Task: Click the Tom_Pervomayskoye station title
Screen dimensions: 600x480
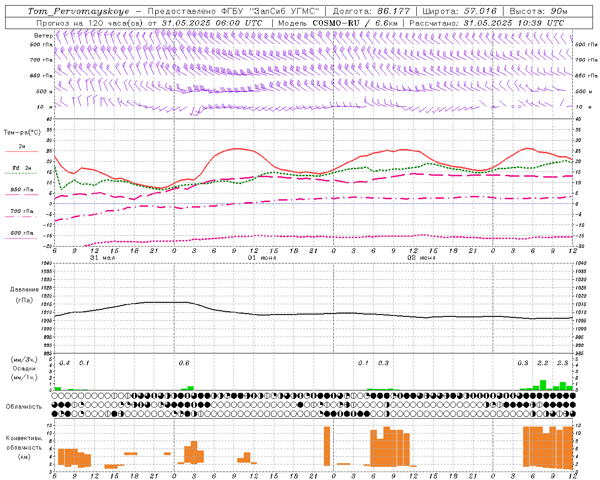Action: coord(78,11)
